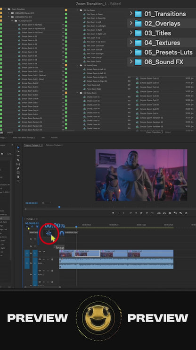Screen dimensions: 196x350
Task: Switch to the Reference: Footage_1 tab
Action: pyautogui.click(x=54, y=145)
